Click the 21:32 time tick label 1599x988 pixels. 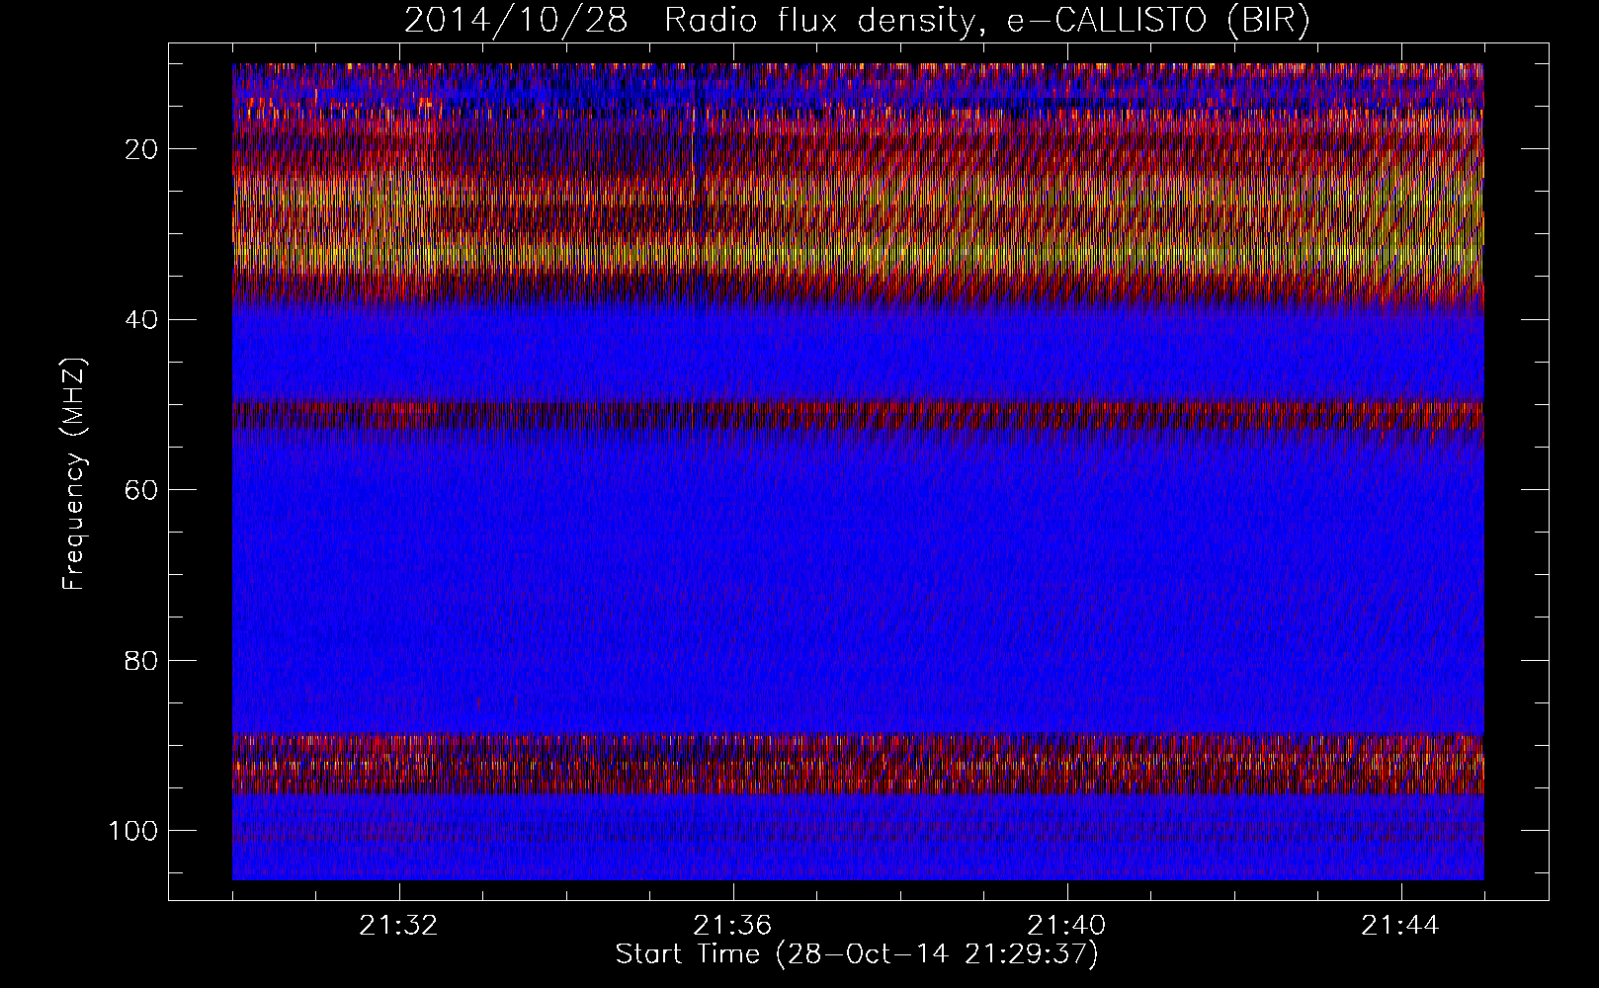pos(398,926)
